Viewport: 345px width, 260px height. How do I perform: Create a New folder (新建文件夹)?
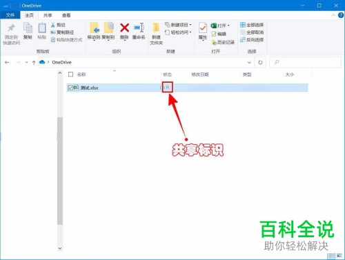(x=156, y=34)
